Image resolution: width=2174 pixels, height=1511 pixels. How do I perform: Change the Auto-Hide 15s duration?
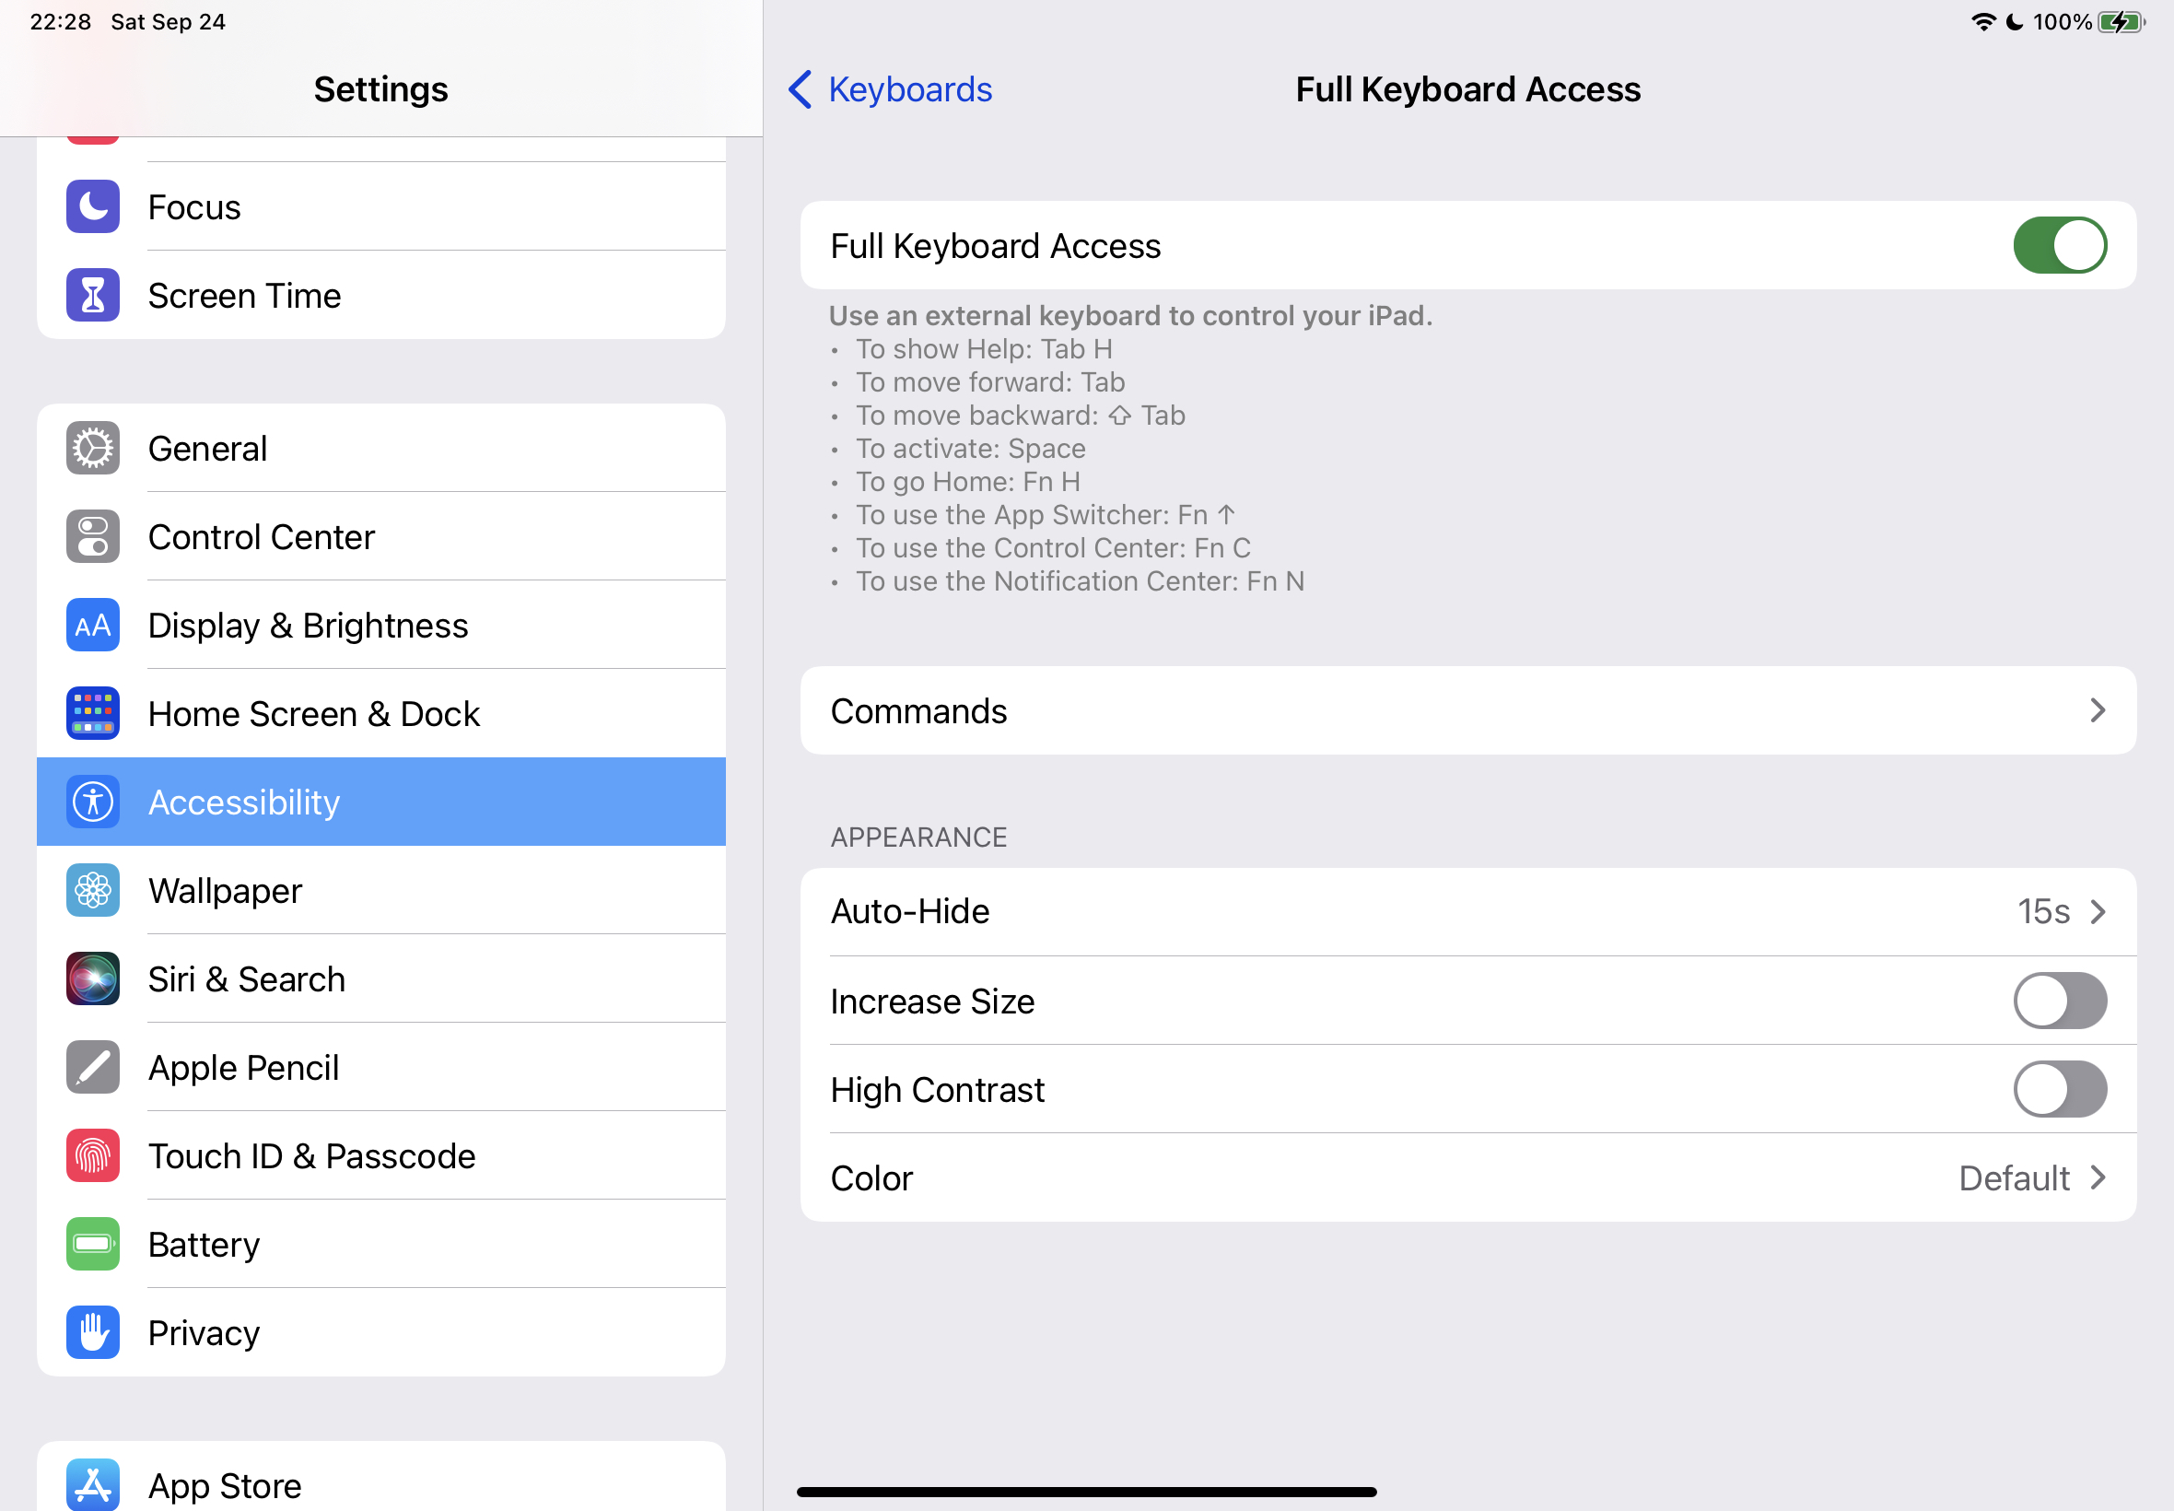pyautogui.click(x=2044, y=911)
